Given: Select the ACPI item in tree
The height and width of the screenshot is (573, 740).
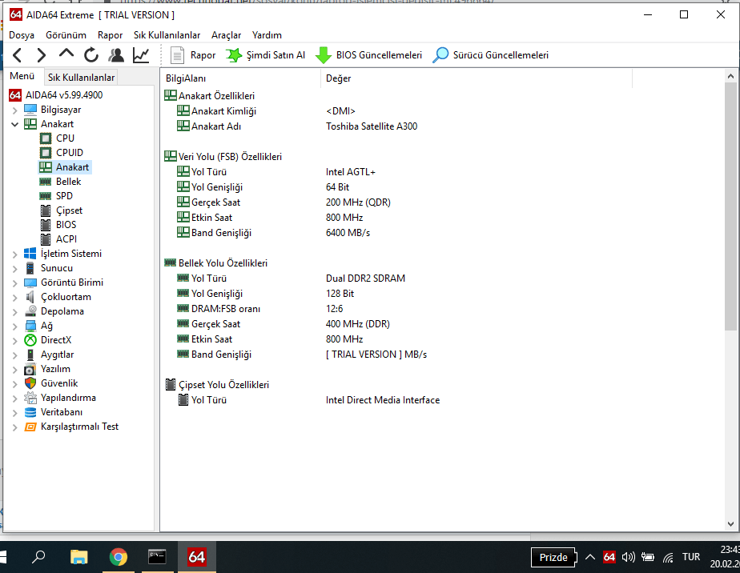Looking at the screenshot, I should [66, 239].
